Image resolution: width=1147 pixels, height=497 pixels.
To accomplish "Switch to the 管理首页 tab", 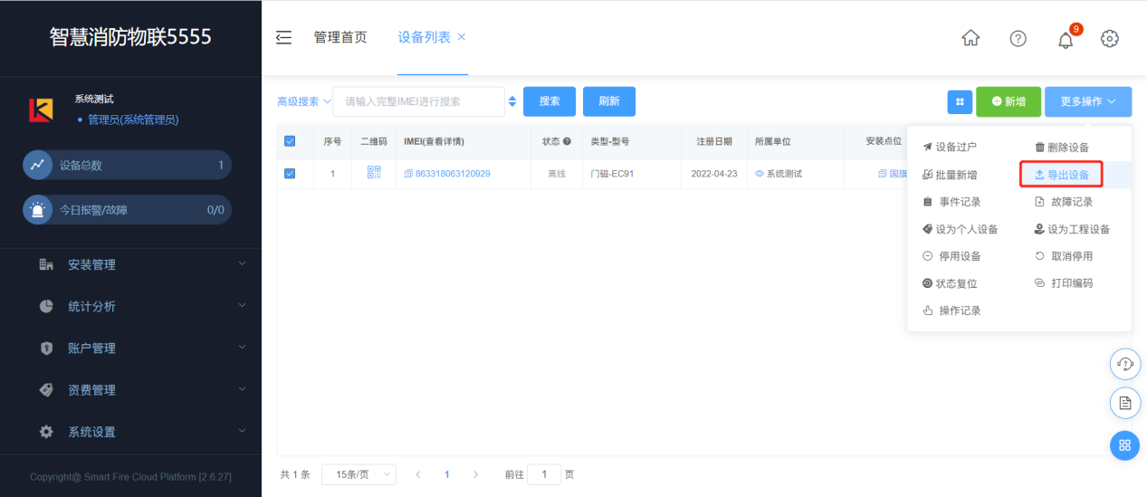I will click(x=340, y=37).
